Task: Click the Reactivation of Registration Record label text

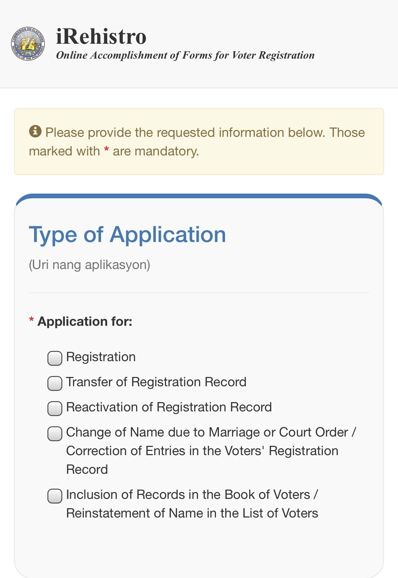Action: pyautogui.click(x=169, y=407)
